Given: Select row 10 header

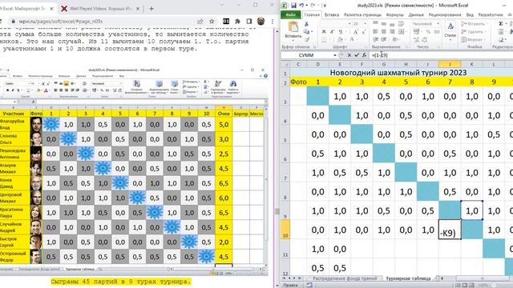Looking at the screenshot, I should tap(285, 230).
